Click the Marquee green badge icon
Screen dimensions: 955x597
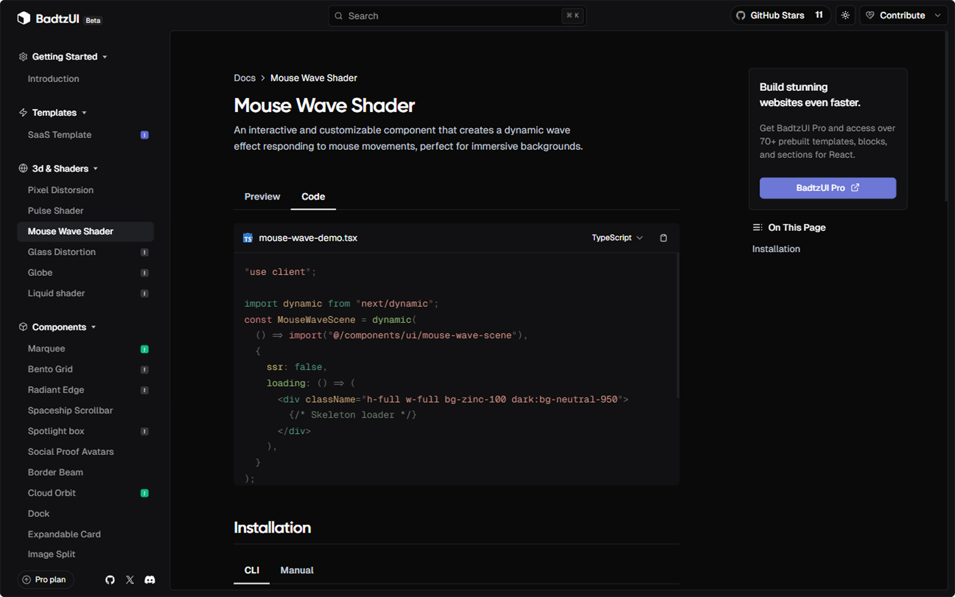[145, 349]
